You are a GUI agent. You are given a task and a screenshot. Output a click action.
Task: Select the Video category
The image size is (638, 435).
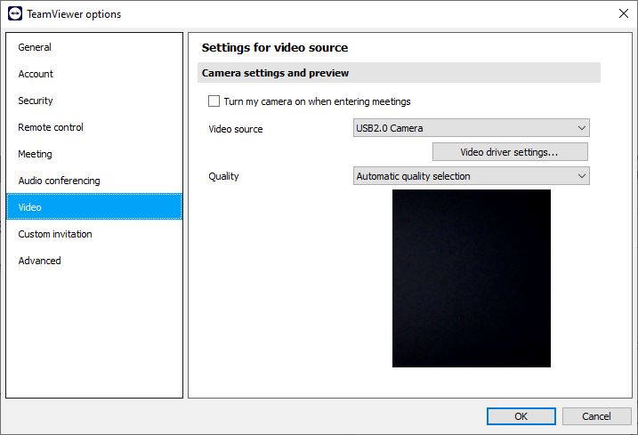94,206
